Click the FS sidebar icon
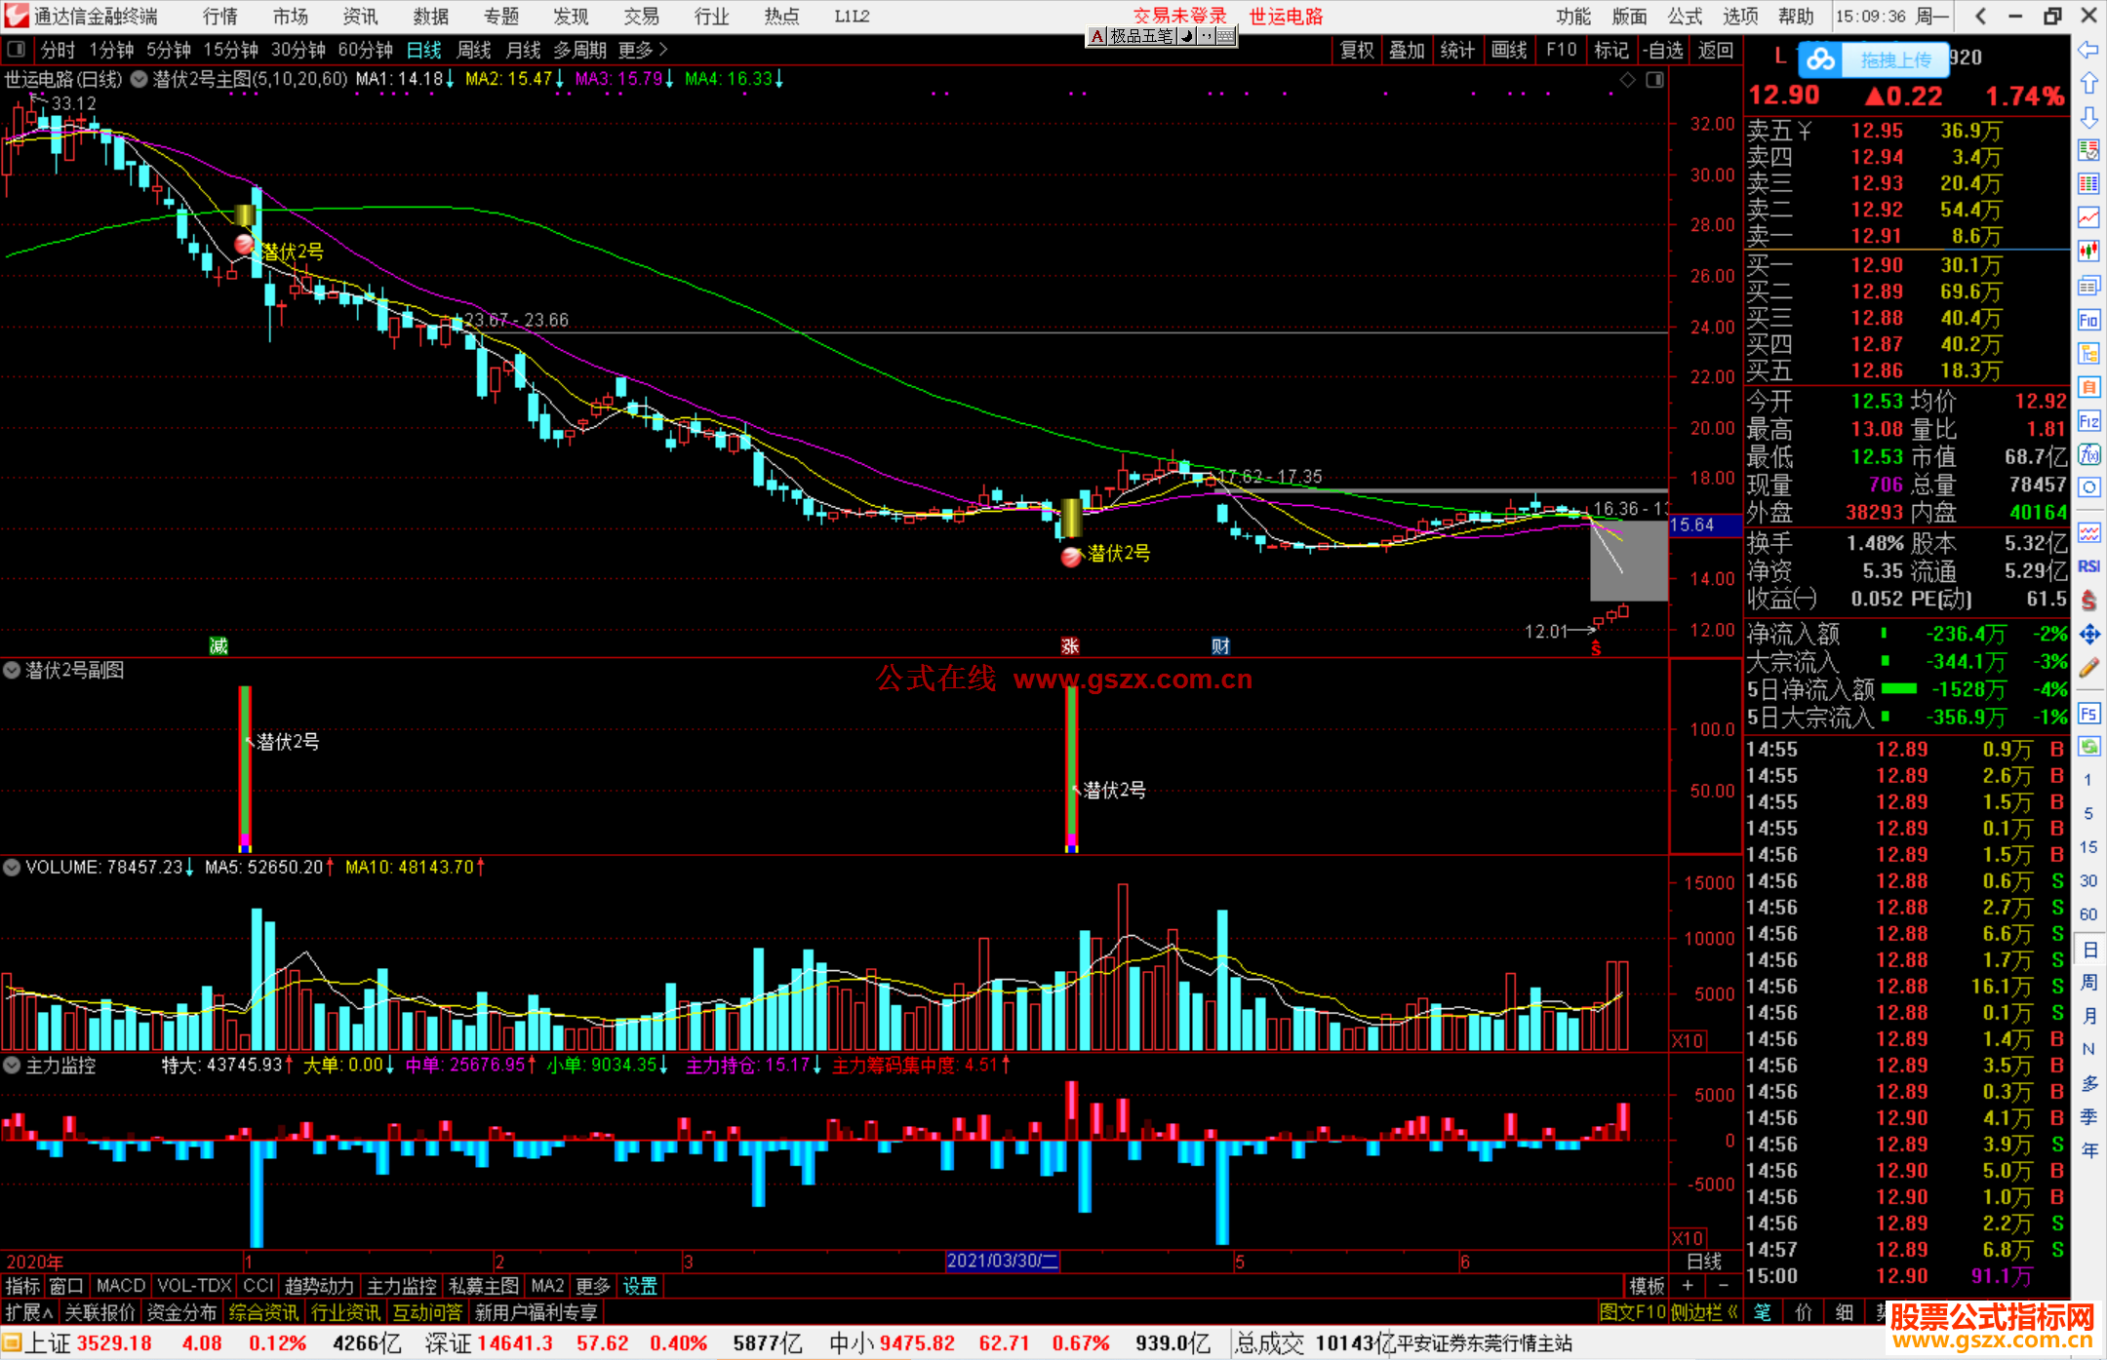 [x=2088, y=714]
